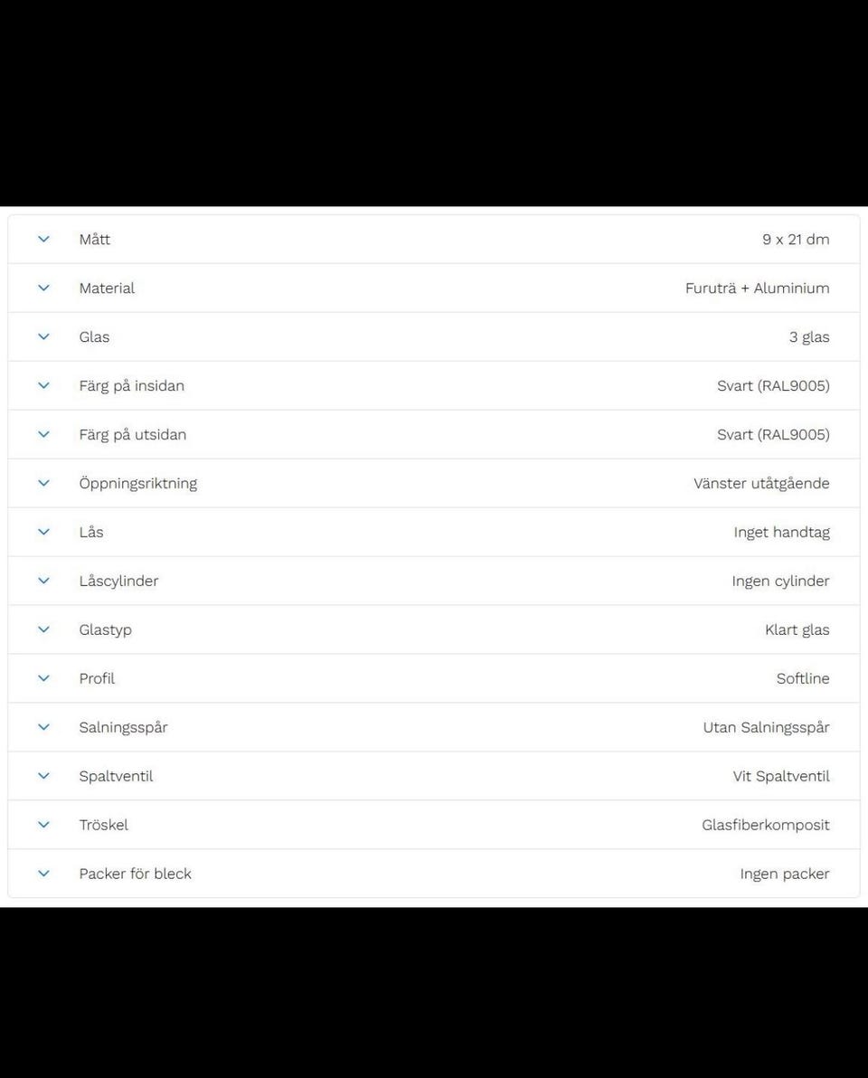Select the value Svart (RAL9005) for insidan

(x=773, y=386)
